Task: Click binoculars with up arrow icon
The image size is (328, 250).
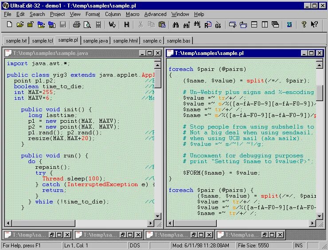Action: [186, 24]
